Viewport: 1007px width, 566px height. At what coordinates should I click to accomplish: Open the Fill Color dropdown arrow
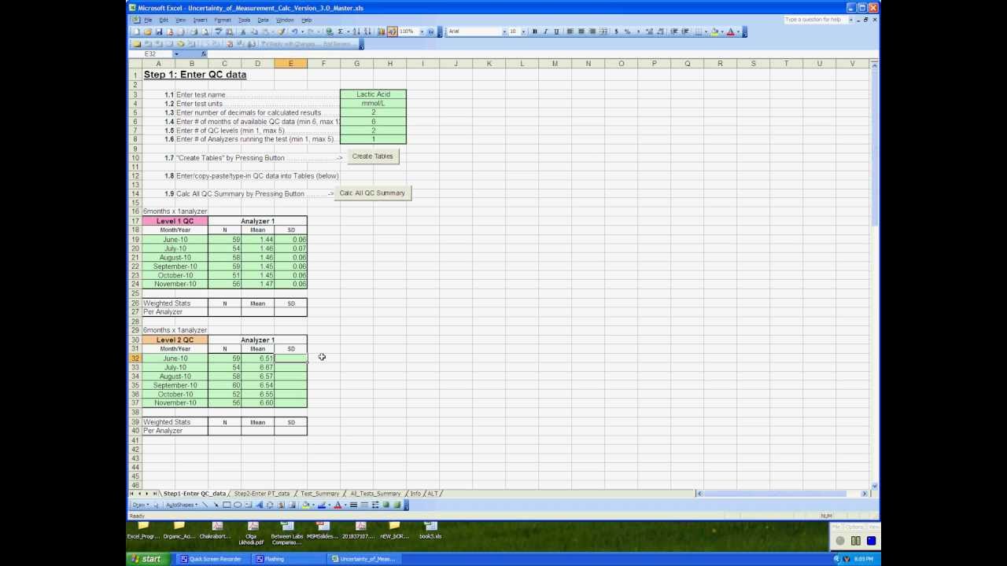tap(722, 31)
